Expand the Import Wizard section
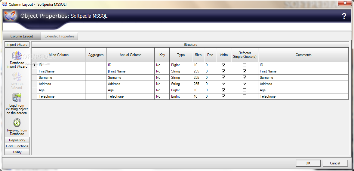The height and width of the screenshot is (171, 354). (x=17, y=45)
